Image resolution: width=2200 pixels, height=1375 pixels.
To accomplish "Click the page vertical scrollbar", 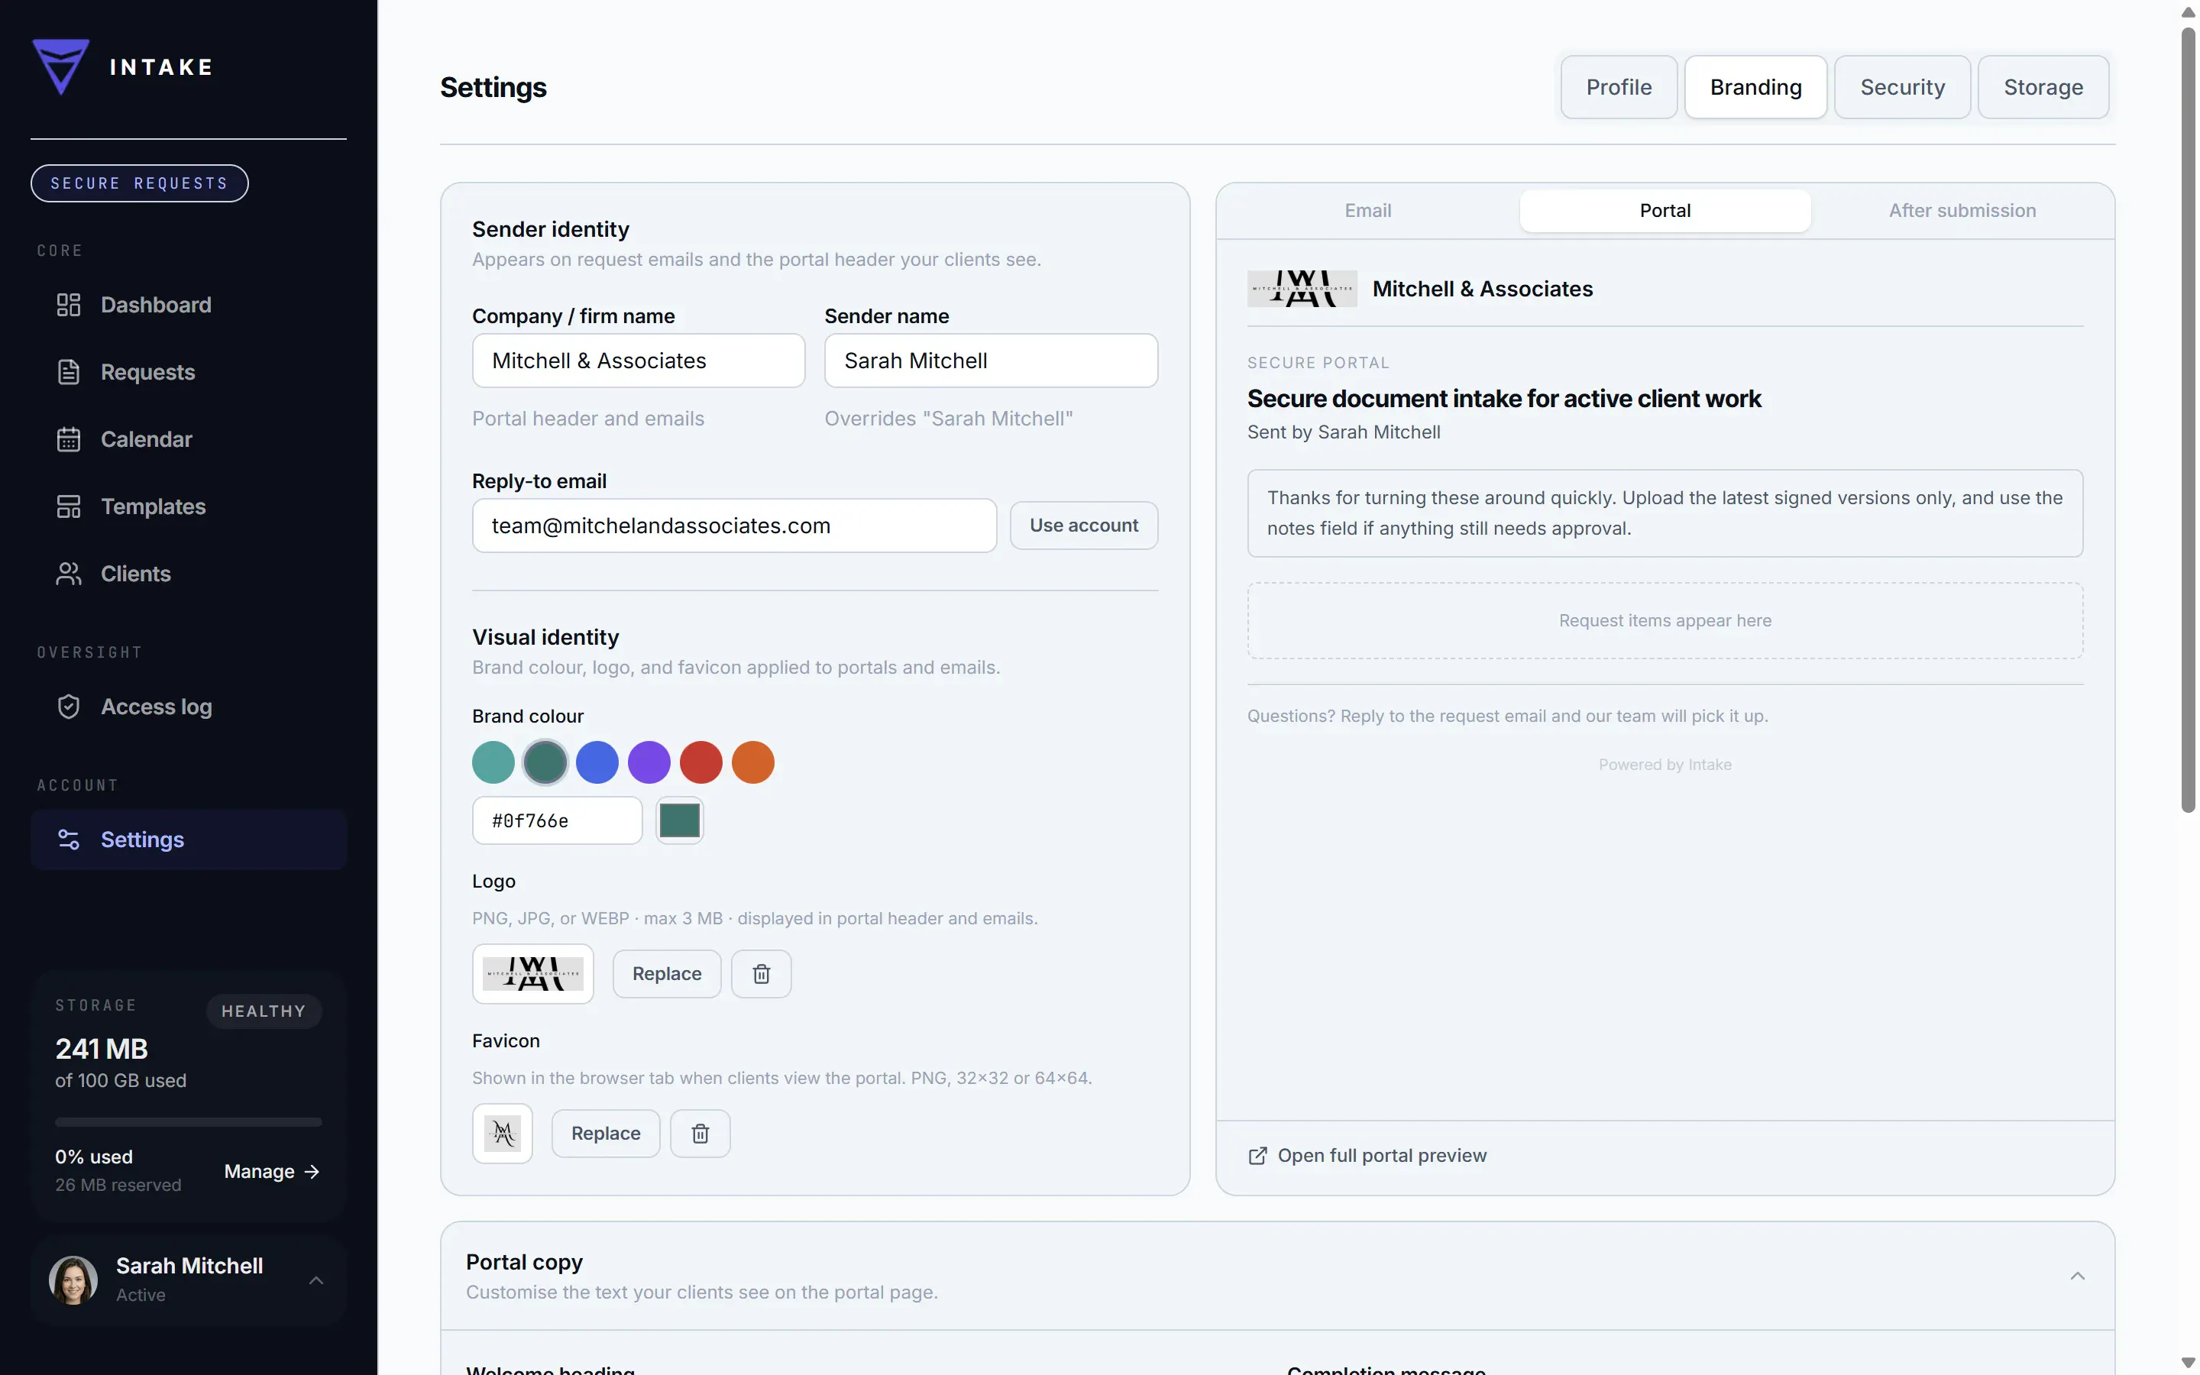I will [x=2189, y=419].
